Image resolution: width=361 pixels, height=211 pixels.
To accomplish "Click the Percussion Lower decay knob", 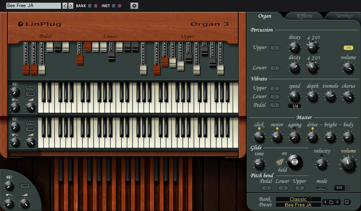I will (295, 68).
